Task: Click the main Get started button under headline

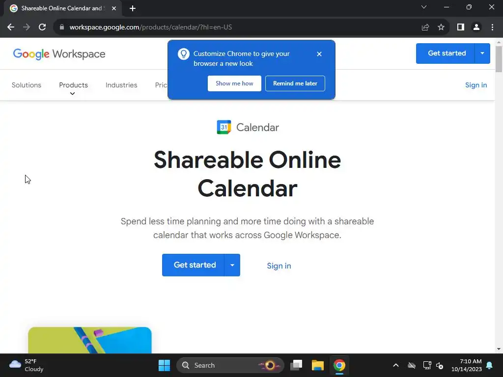Action: click(x=193, y=265)
